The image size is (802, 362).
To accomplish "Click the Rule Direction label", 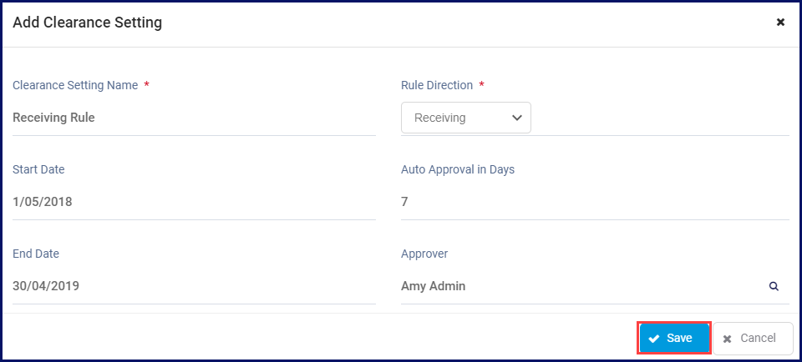I will [x=437, y=85].
